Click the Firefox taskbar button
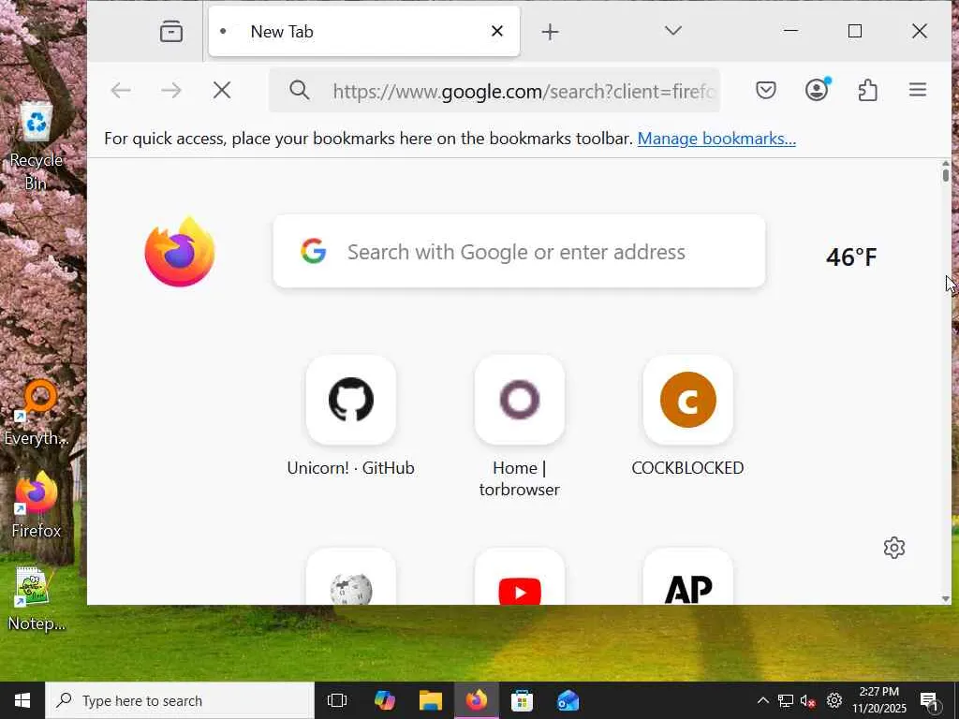Screen dimensions: 959x719 click(477, 700)
